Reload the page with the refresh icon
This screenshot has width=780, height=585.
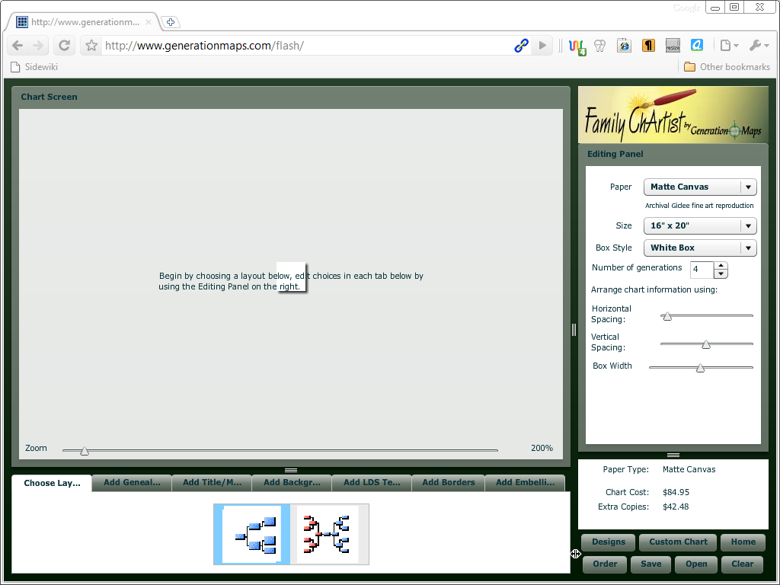coord(65,46)
